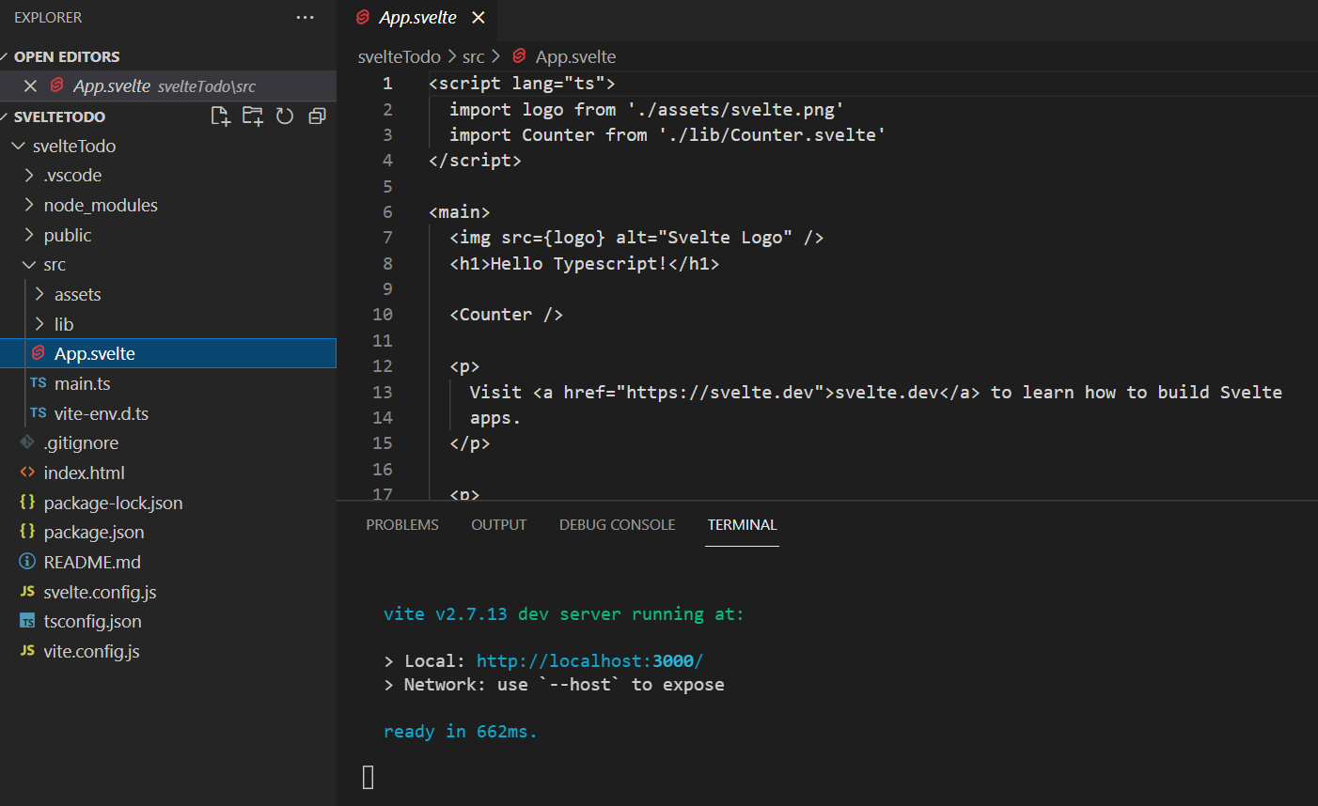
Task: Select the App.svelte editor tab
Action: [x=417, y=18]
